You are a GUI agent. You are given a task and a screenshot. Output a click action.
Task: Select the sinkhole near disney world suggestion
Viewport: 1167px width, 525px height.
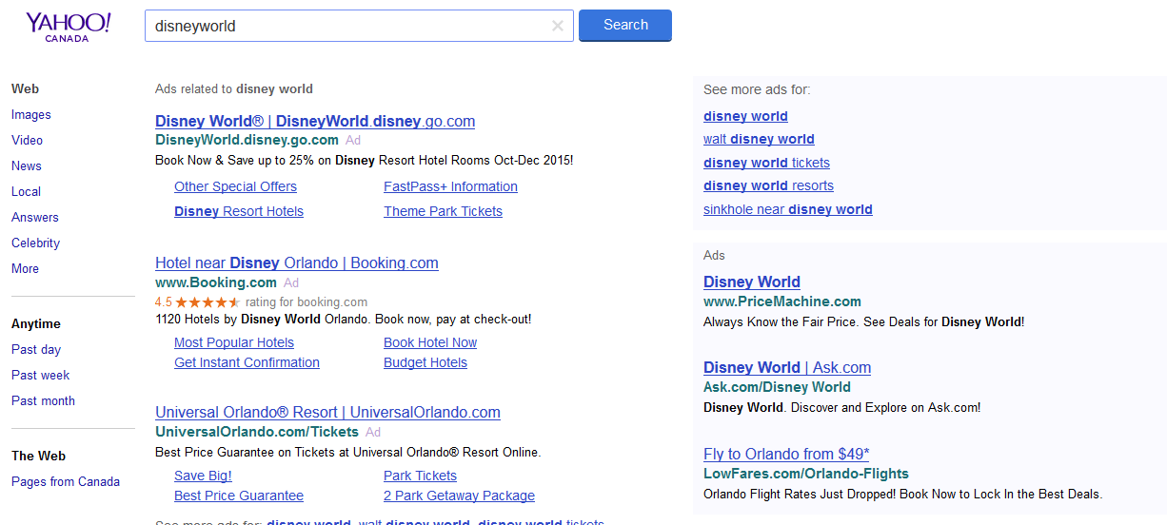point(787,210)
